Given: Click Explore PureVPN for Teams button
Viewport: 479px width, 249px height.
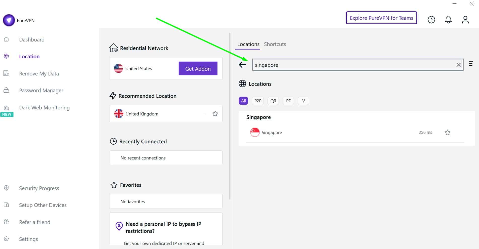Looking at the screenshot, I should coord(381,18).
